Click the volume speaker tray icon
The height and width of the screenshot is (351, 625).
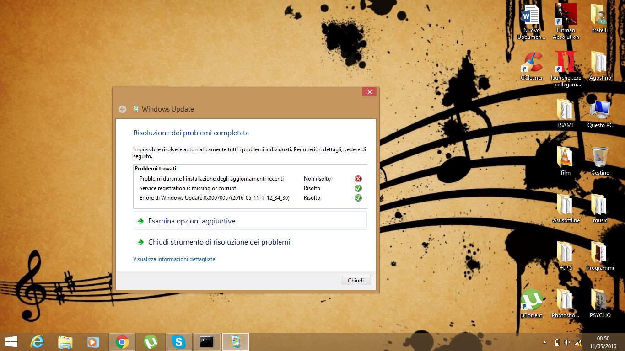(x=567, y=342)
